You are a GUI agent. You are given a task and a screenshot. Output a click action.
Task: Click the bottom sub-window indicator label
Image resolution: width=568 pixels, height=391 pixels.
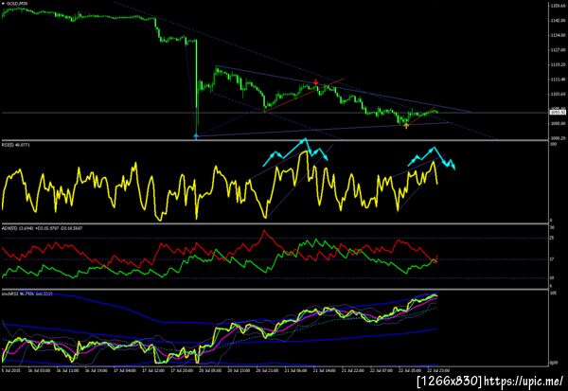click(x=27, y=293)
